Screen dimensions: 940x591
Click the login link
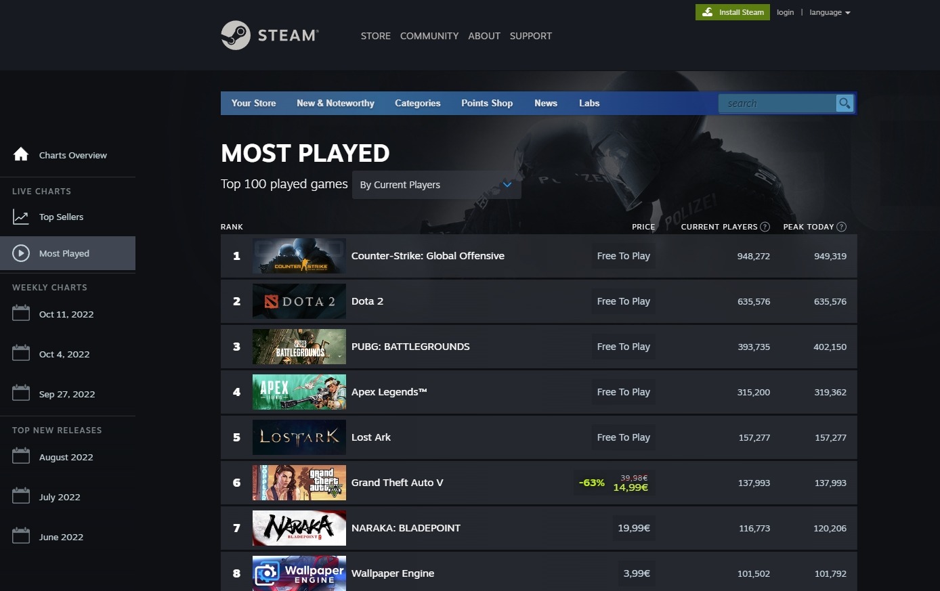coord(785,12)
